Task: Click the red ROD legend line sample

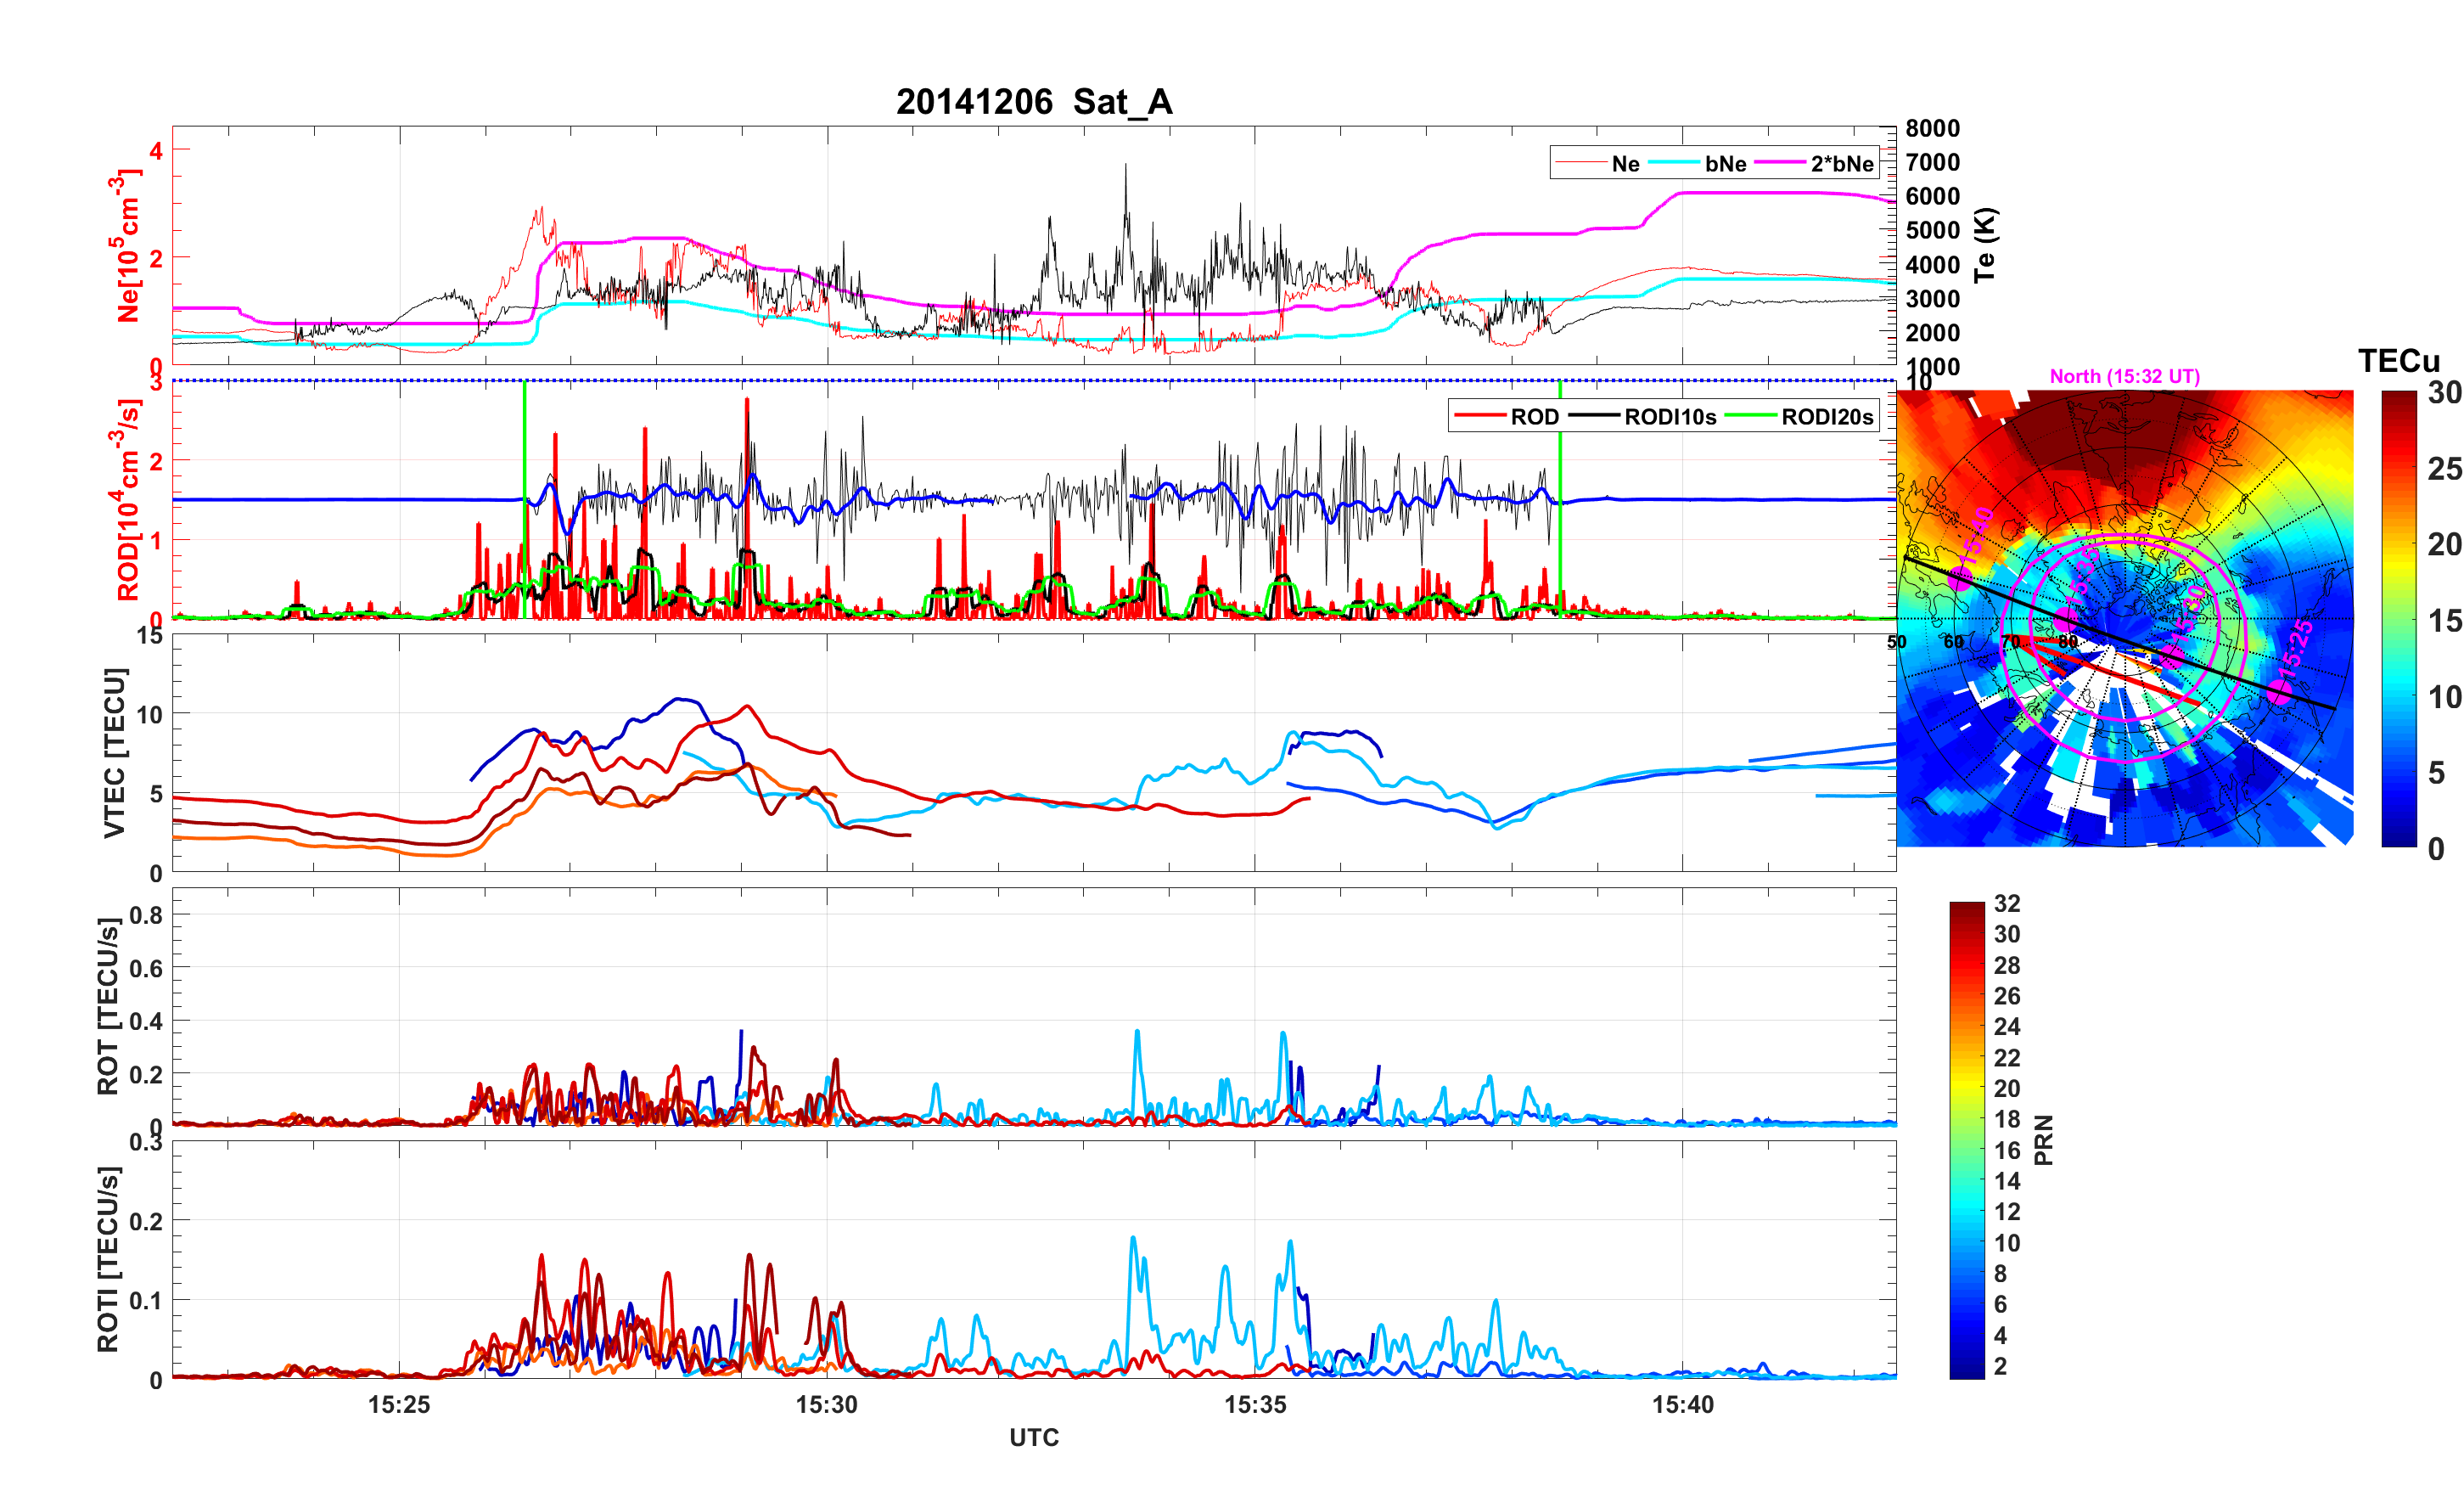Action: (x=1479, y=416)
